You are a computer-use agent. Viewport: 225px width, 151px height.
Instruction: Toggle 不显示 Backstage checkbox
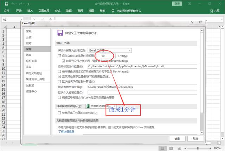pyautogui.click(x=59, y=71)
